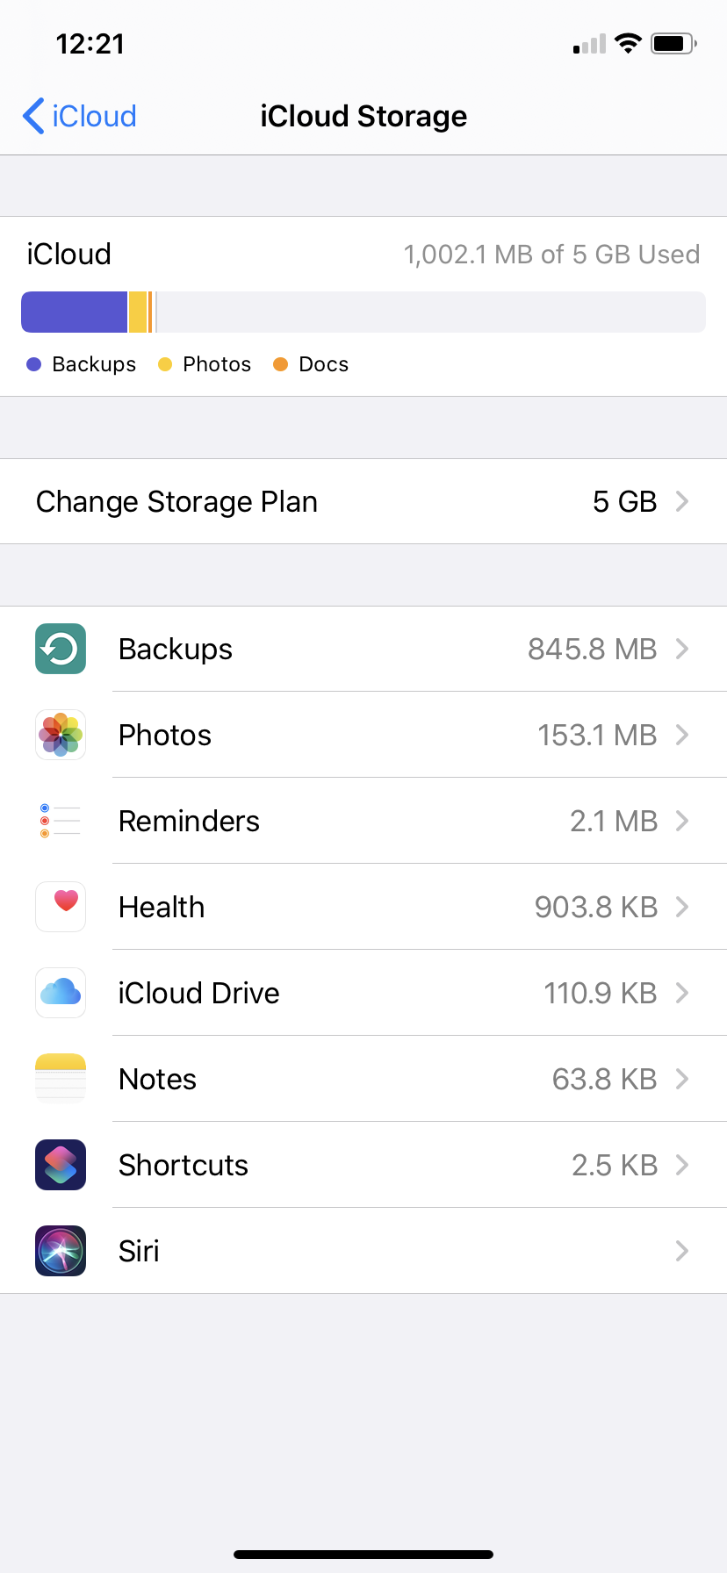Expand the Backups row chevron
727x1573 pixels.
[x=682, y=649]
